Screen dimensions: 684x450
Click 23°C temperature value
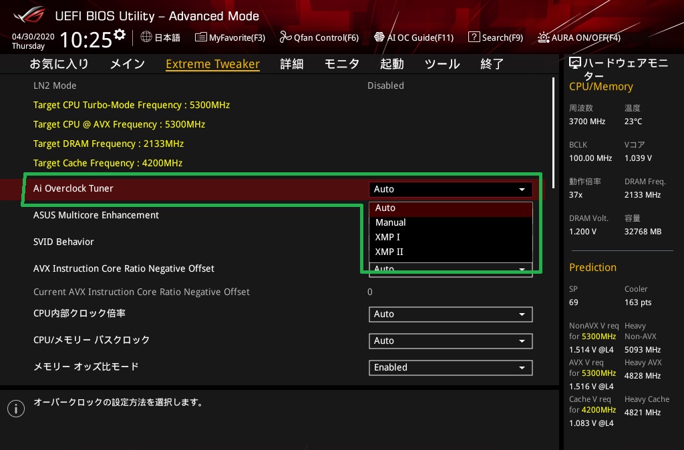633,122
